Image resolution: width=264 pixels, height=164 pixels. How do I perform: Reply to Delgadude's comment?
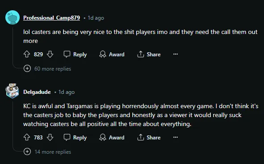pyautogui.click(x=75, y=137)
